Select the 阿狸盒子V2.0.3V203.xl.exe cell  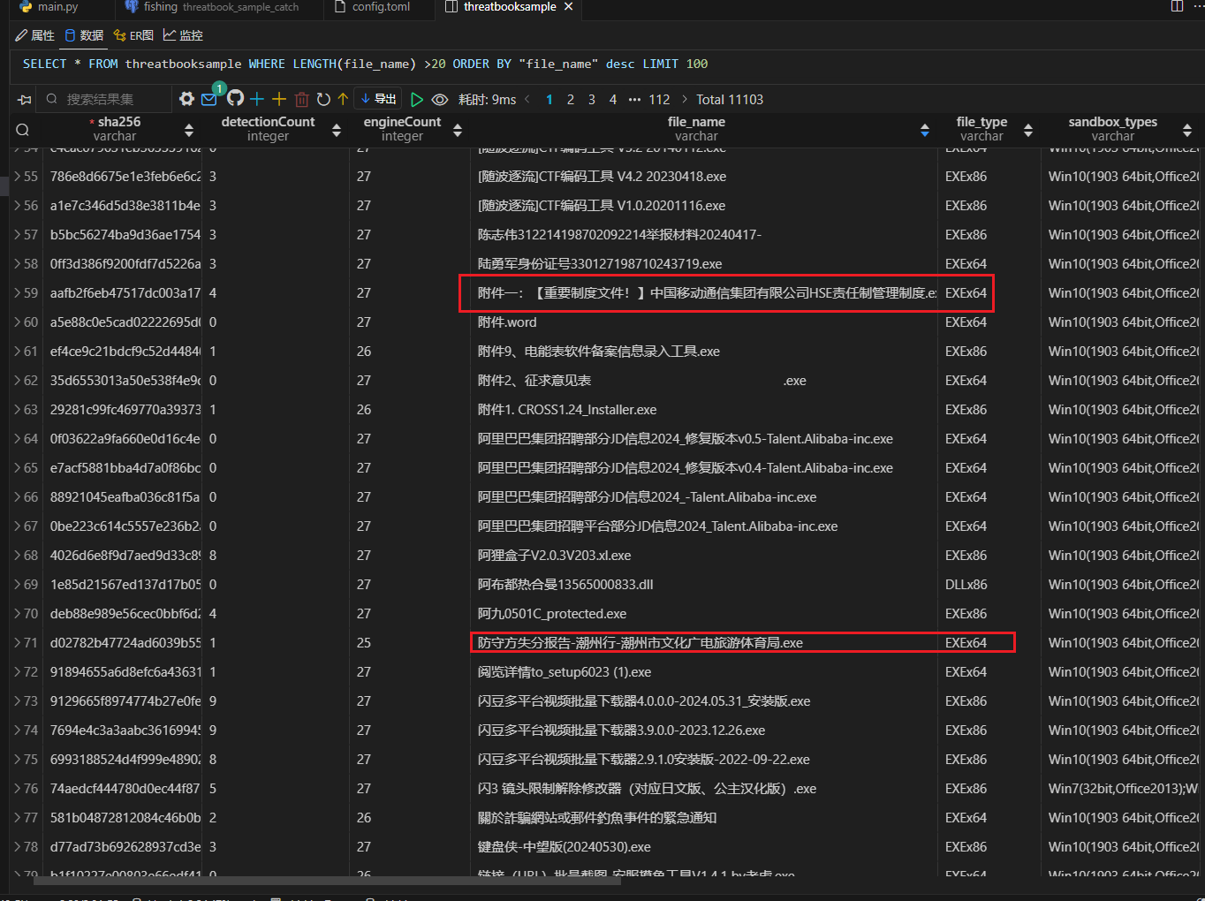point(704,556)
